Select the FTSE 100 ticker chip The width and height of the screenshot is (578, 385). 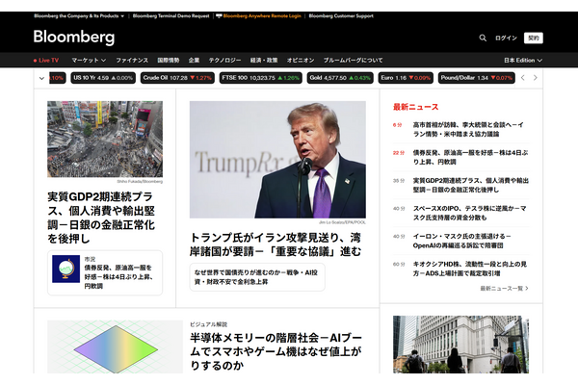pyautogui.click(x=261, y=78)
